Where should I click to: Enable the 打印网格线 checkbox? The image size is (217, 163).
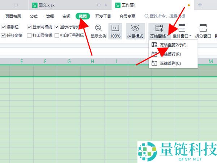point(29,35)
